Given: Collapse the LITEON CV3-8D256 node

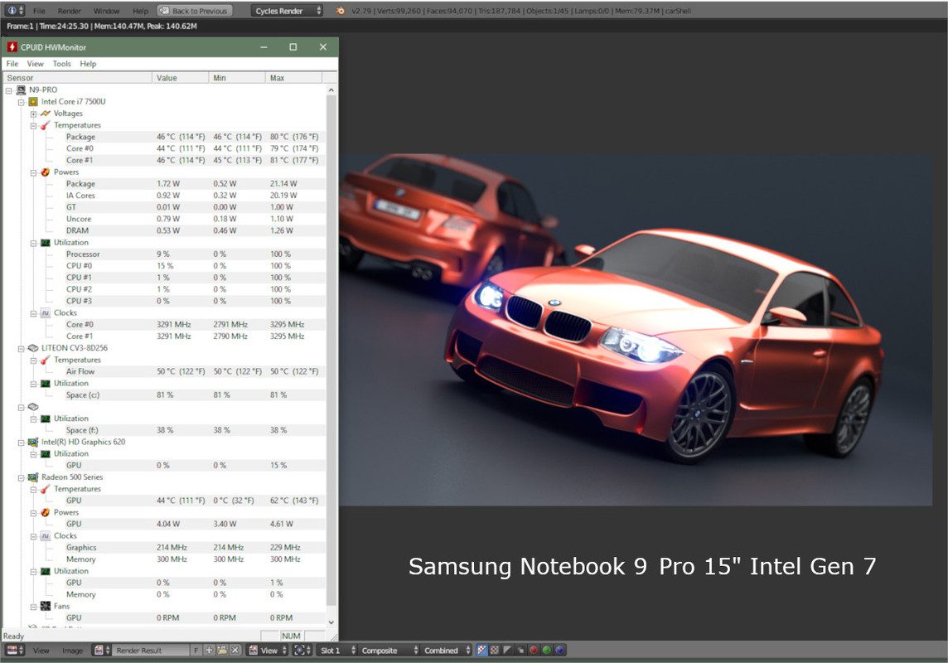Looking at the screenshot, I should (x=22, y=348).
